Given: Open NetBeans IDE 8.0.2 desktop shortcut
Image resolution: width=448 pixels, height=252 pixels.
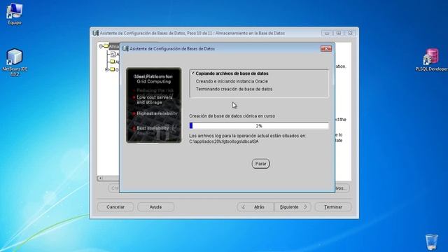Looking at the screenshot, I should tap(15, 62).
